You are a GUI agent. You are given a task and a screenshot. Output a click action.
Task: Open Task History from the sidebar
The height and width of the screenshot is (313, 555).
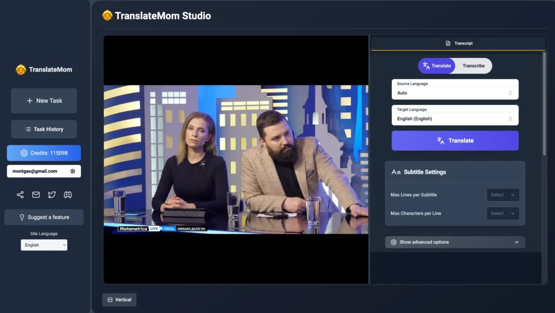(x=44, y=129)
